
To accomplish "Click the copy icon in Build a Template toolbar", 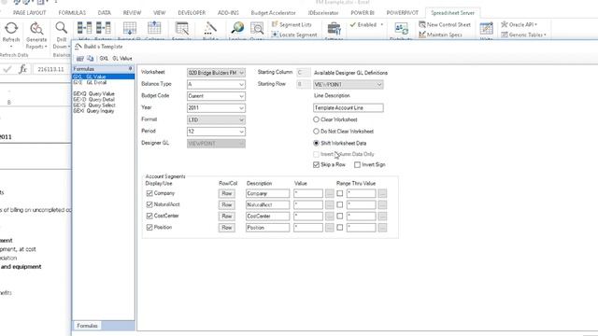I will (x=90, y=58).
